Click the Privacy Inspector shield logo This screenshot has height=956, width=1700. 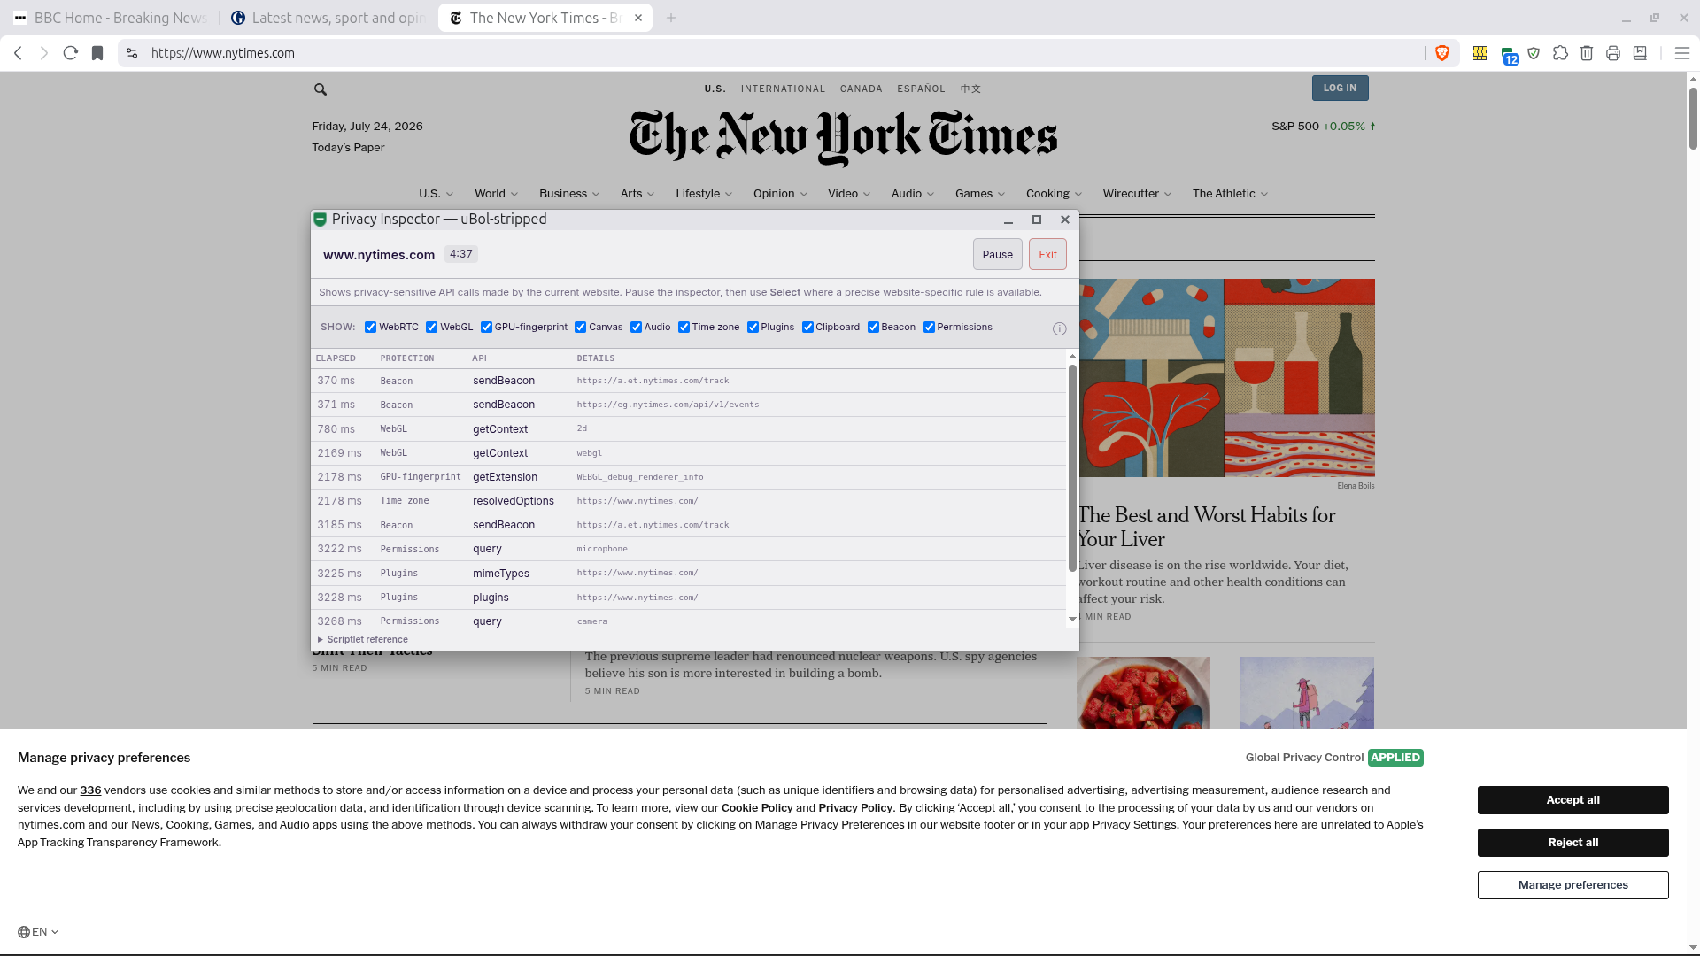pos(321,220)
